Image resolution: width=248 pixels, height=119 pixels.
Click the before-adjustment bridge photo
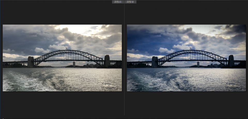62,58
